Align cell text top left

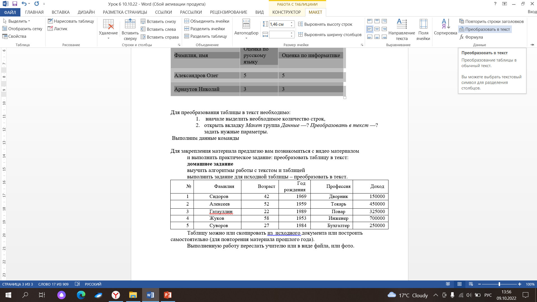pyautogui.click(x=370, y=21)
